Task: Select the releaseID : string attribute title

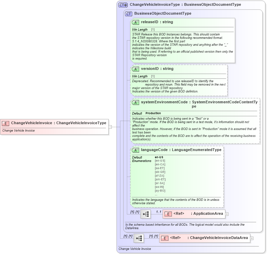Action: [x=157, y=22]
